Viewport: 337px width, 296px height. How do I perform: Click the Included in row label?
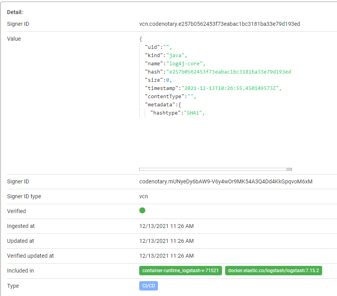(20, 270)
